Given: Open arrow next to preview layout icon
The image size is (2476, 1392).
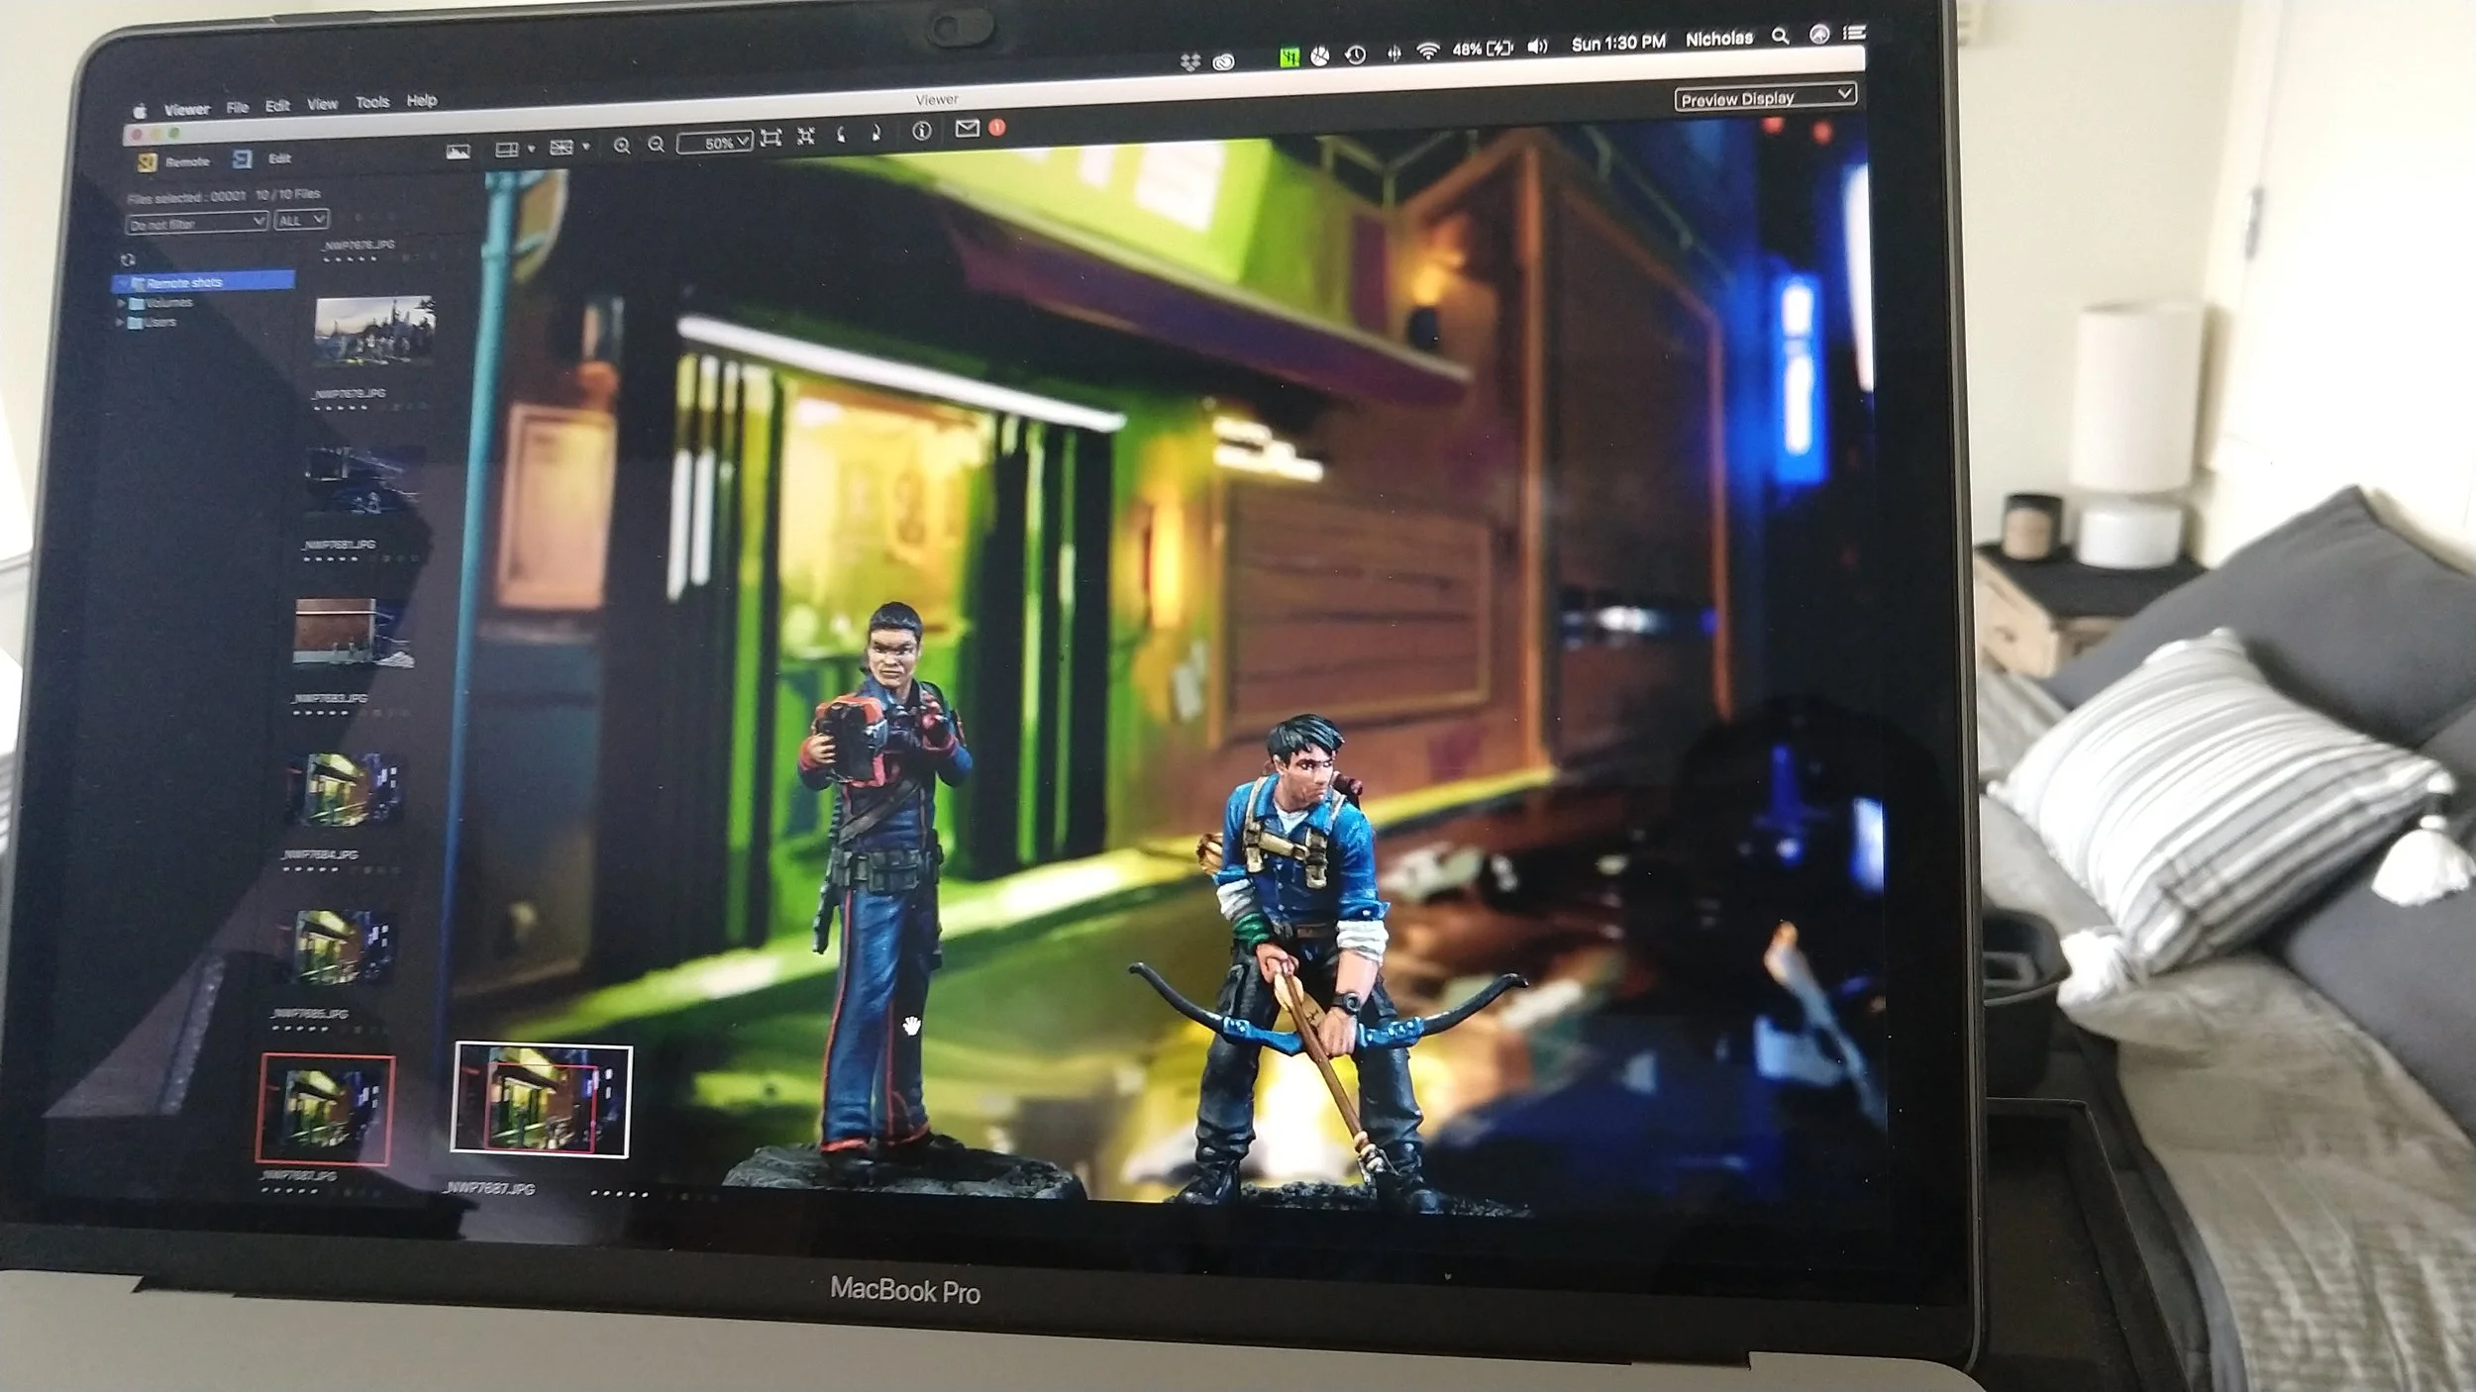Looking at the screenshot, I should pyautogui.click(x=531, y=149).
